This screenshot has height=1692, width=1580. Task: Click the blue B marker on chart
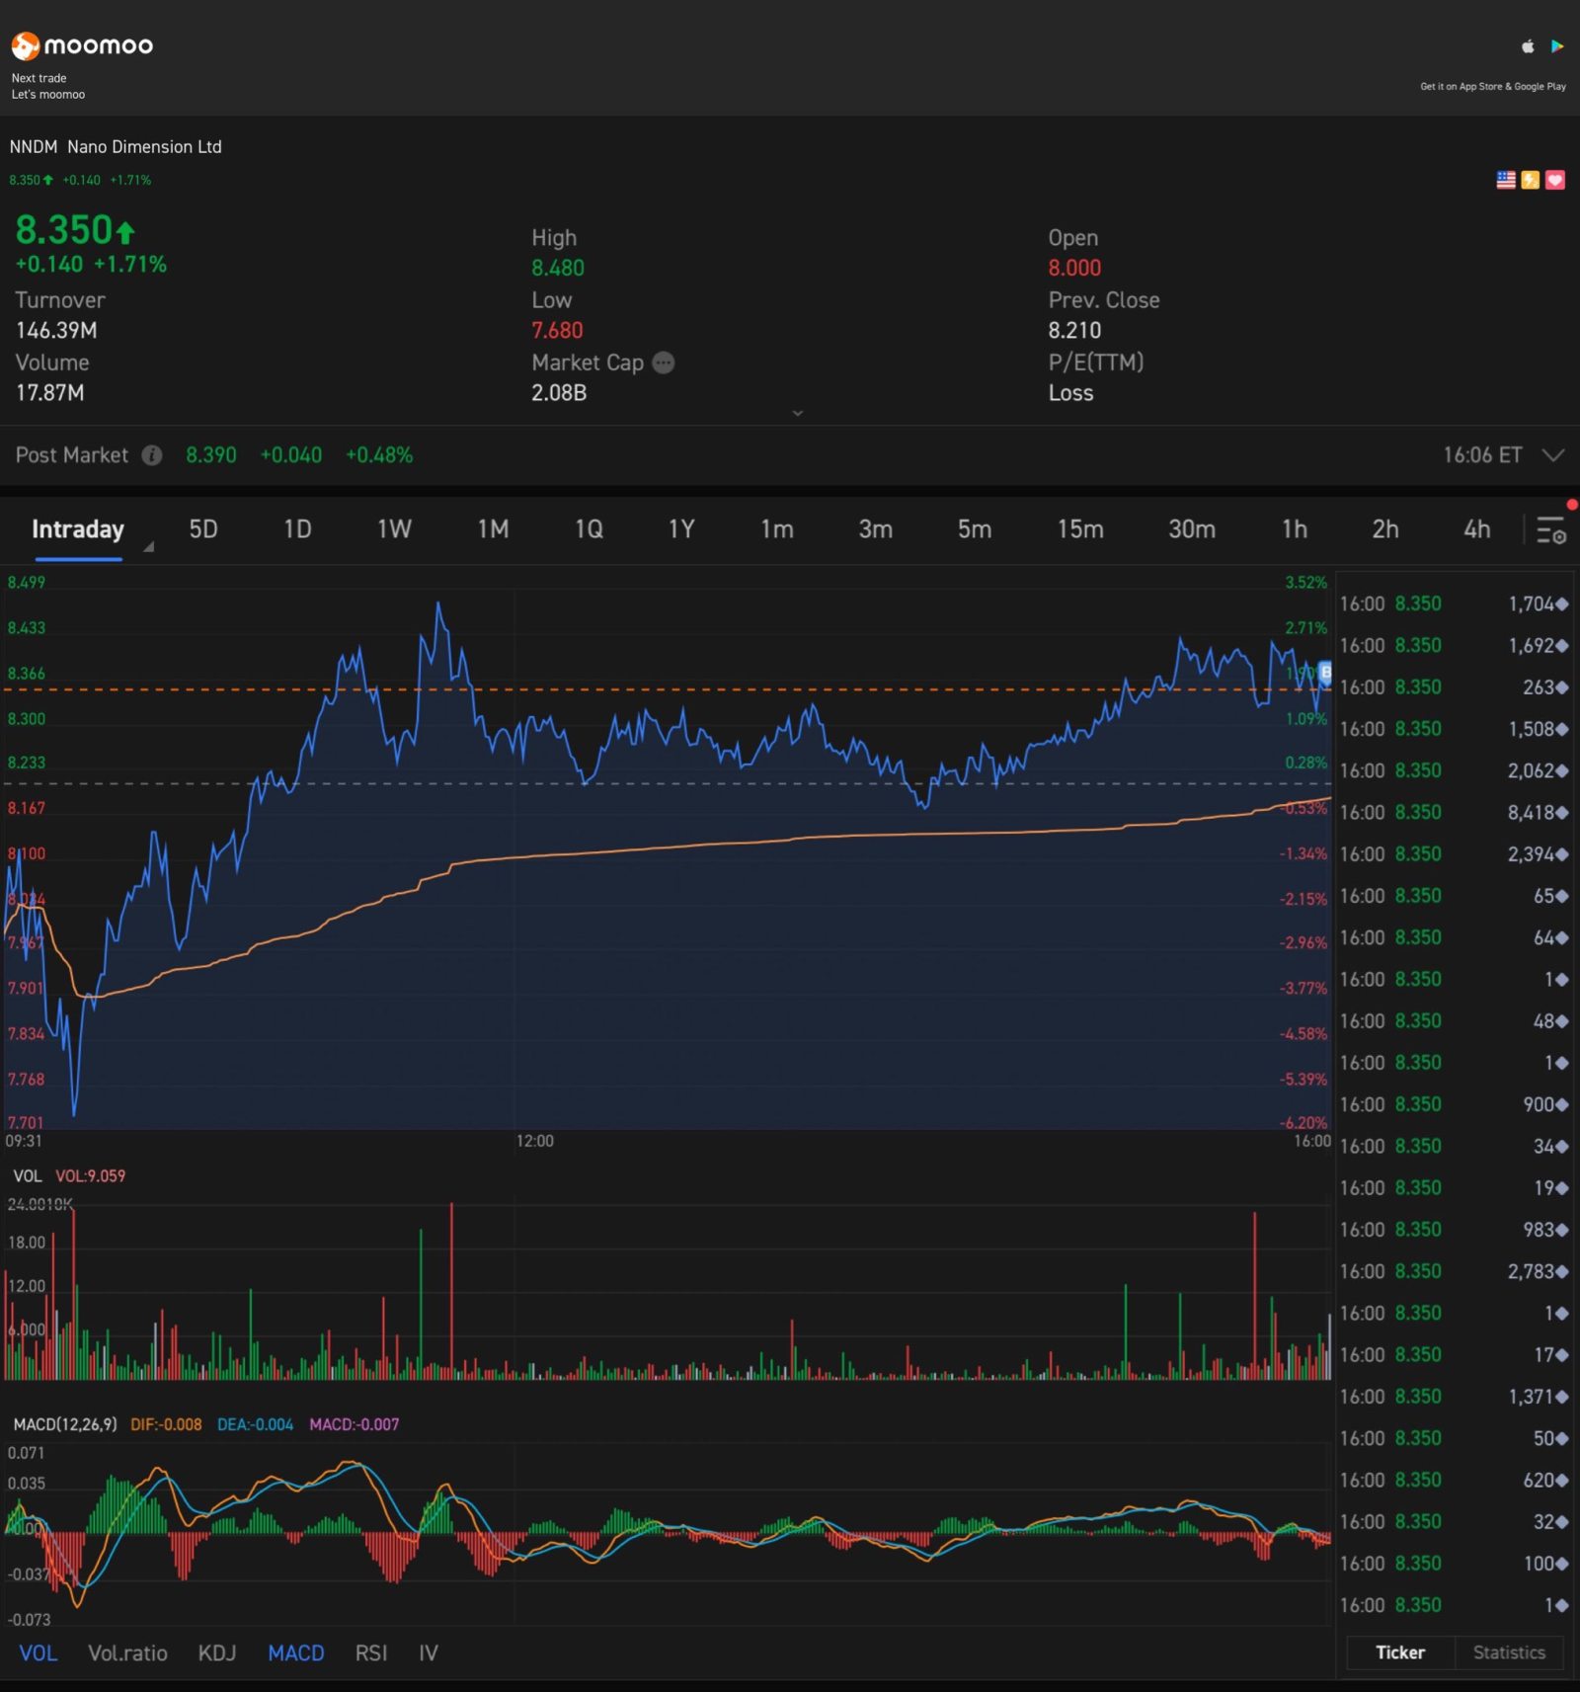tap(1325, 673)
